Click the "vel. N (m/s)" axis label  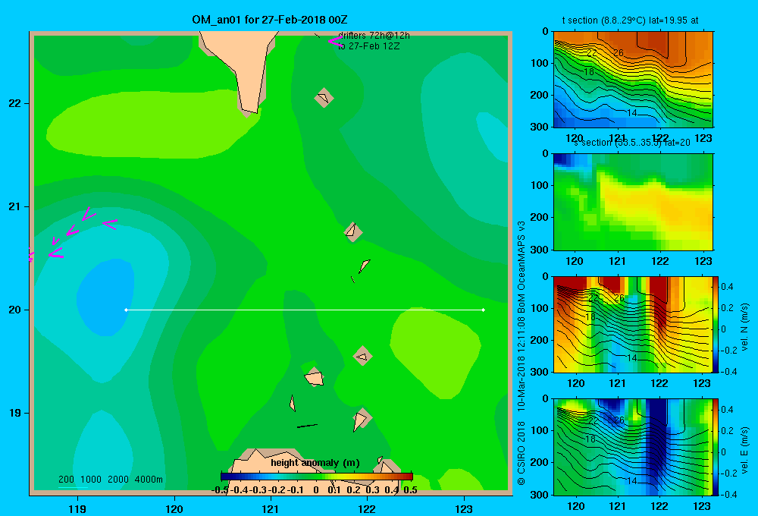point(745,327)
